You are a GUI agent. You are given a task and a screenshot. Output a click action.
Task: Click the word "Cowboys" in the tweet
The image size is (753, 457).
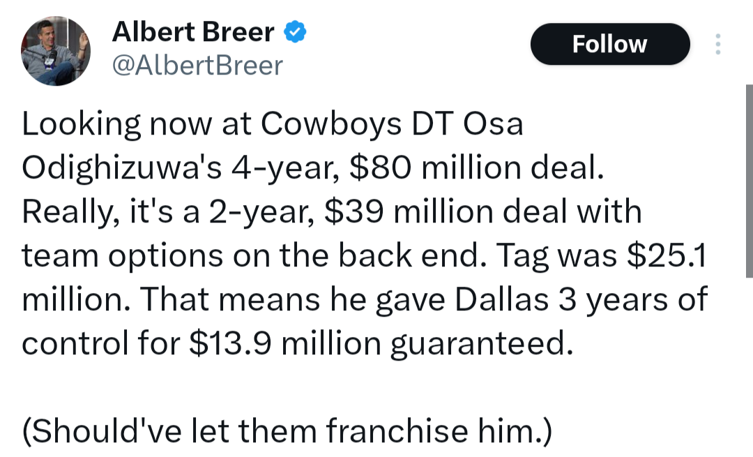coord(331,124)
